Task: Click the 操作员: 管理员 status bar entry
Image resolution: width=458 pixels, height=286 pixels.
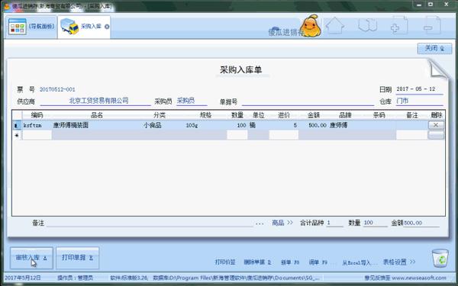Action: pos(76,278)
